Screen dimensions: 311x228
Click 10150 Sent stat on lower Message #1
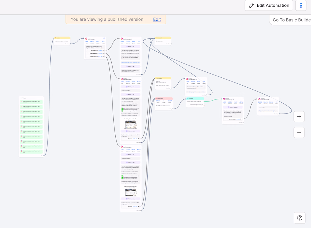point(122,150)
